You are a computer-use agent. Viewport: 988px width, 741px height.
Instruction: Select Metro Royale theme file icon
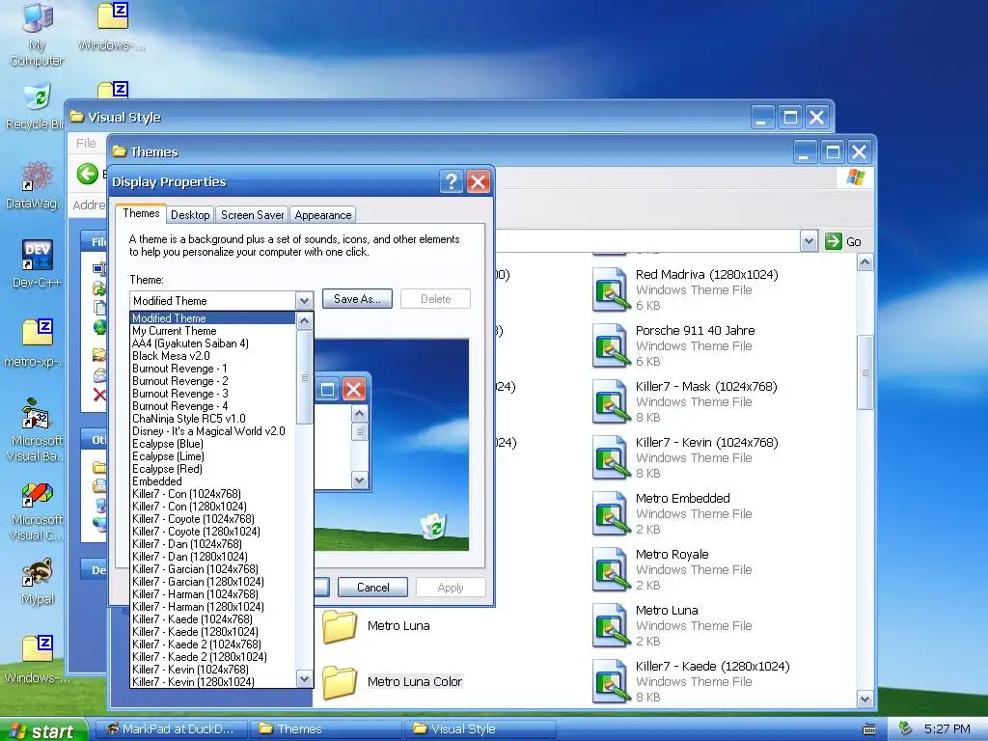pyautogui.click(x=611, y=569)
